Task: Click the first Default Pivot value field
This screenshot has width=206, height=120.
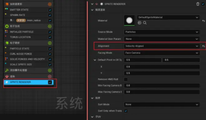Action: pos(143,60)
